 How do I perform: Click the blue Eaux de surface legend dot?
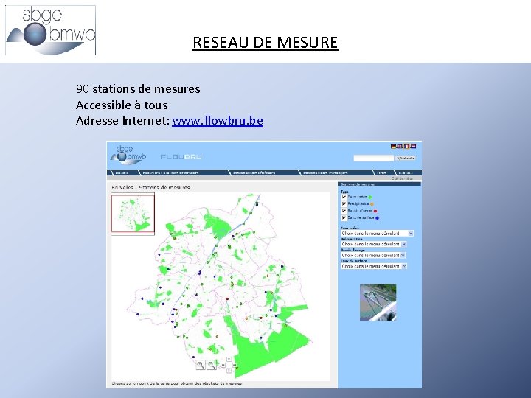(377, 218)
